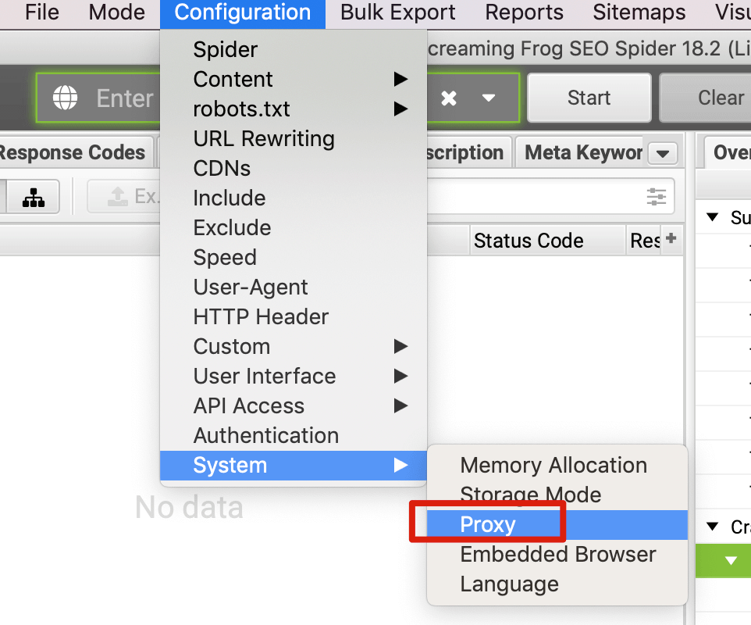Clear the URL field with the X icon
The image size is (751, 625).
point(449,98)
